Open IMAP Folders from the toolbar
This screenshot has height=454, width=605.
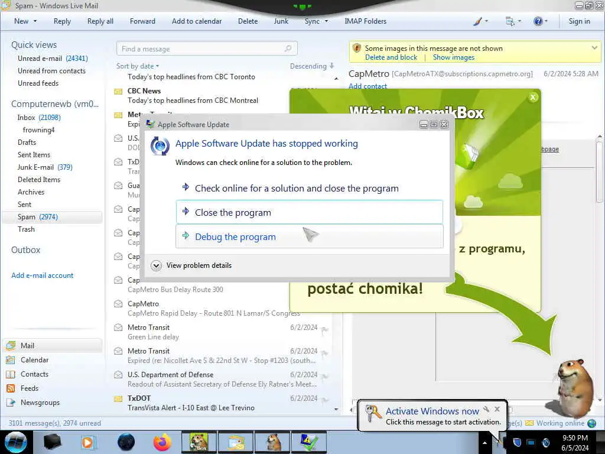(365, 21)
